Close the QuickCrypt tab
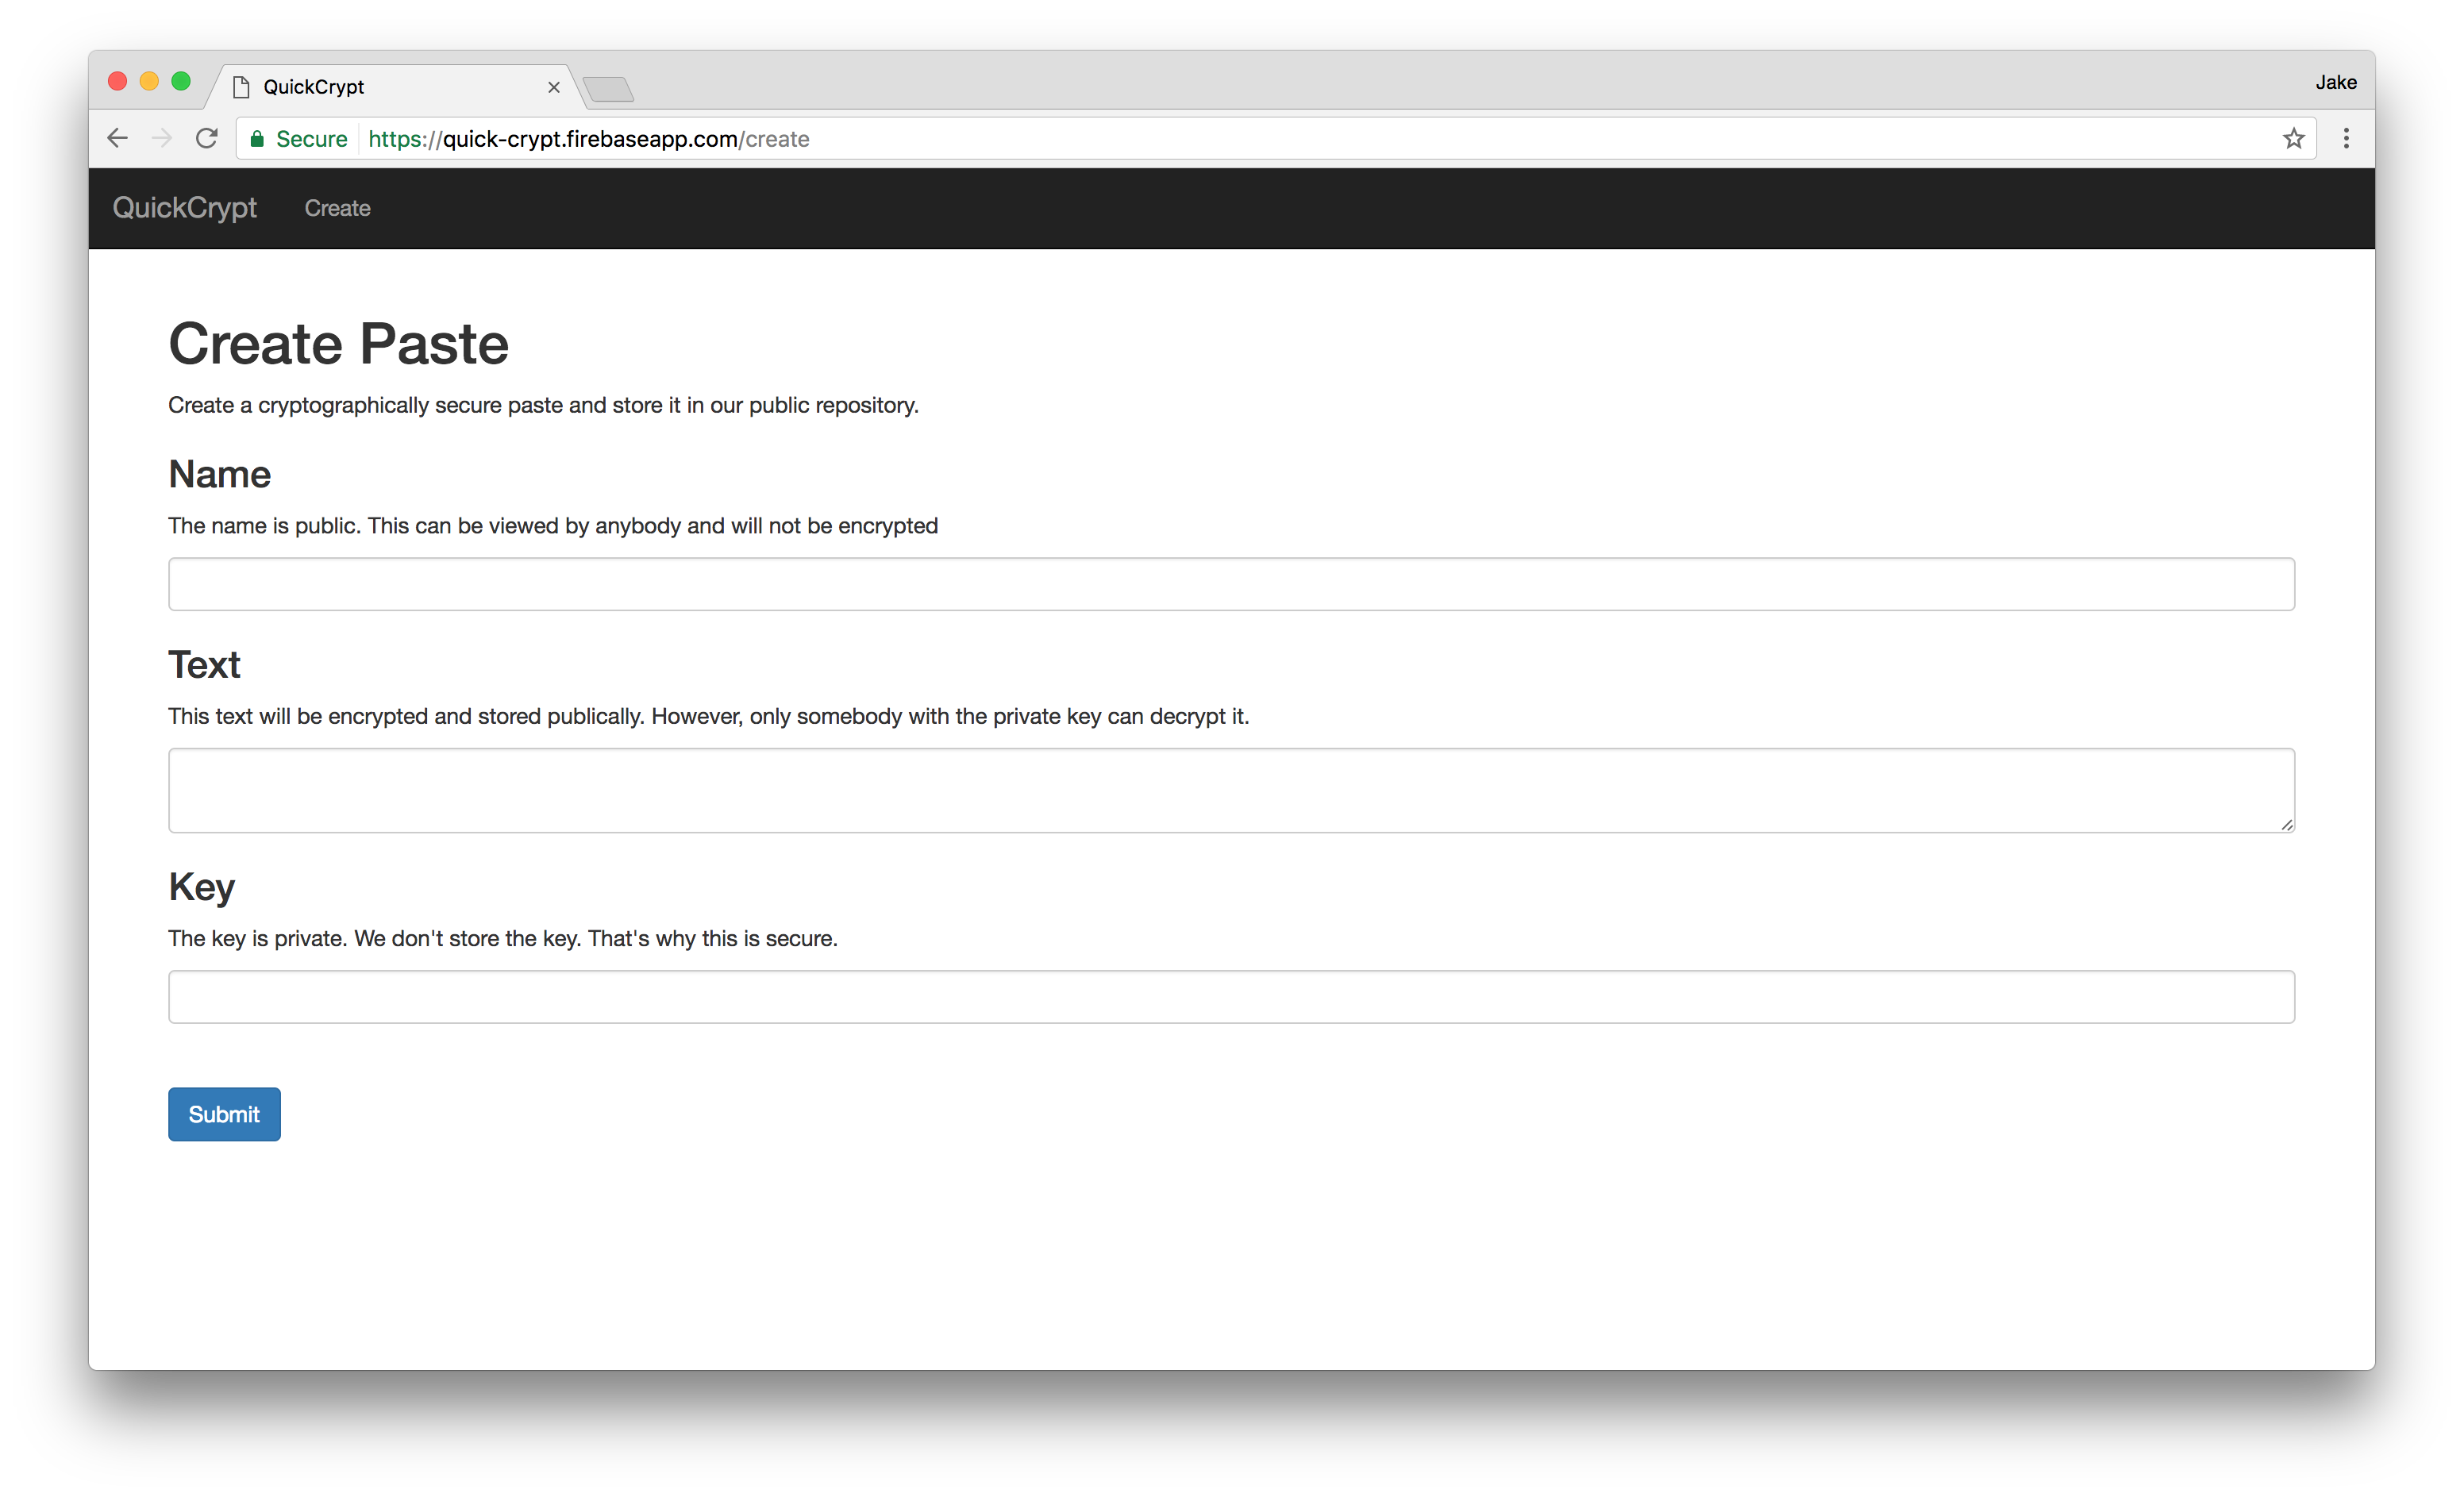Image resolution: width=2464 pixels, height=1497 pixels. coord(554,87)
